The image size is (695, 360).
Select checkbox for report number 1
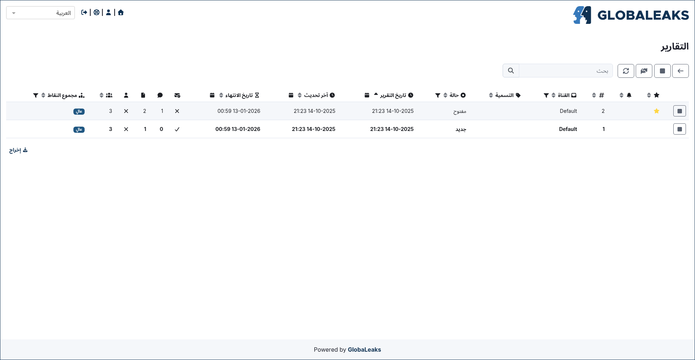(680, 129)
